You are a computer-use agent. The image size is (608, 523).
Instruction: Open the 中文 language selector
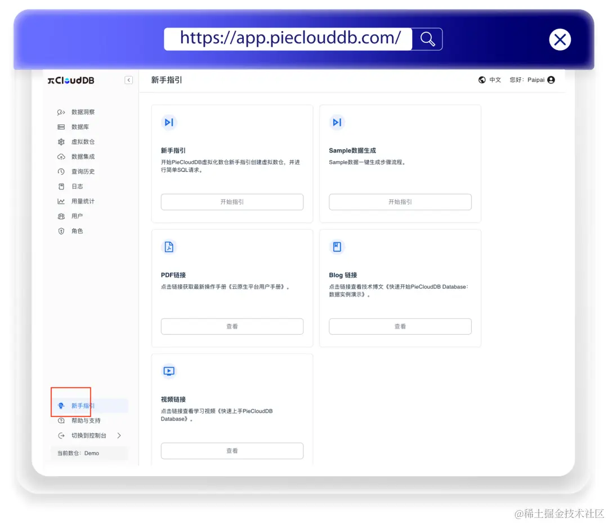pos(495,79)
